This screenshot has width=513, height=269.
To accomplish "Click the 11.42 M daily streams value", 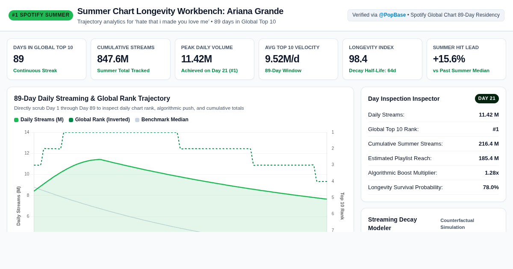I will click(489, 114).
